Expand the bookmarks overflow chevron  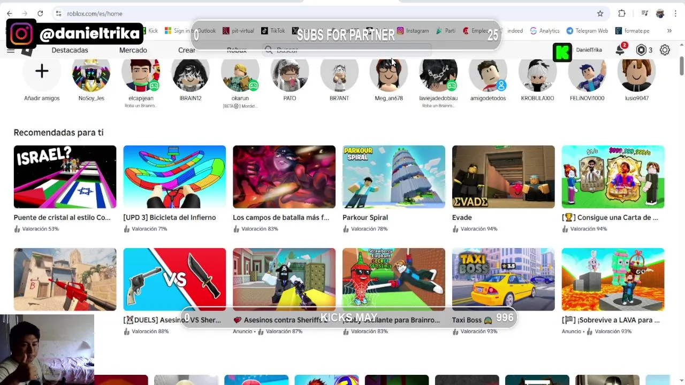click(x=669, y=30)
